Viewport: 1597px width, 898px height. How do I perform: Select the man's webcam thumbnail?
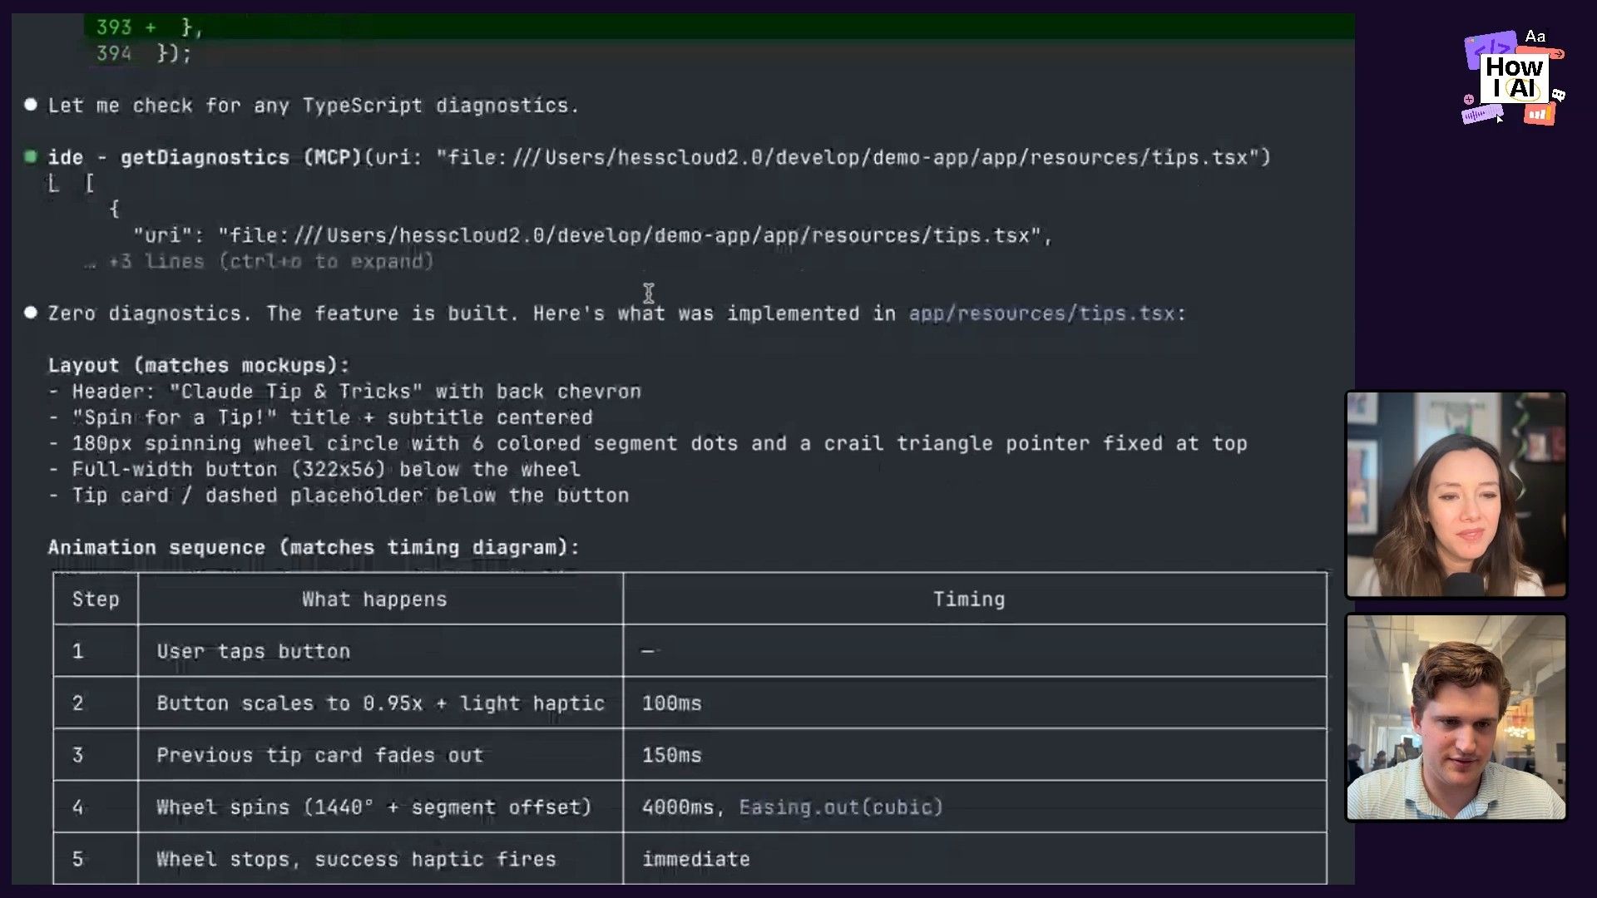pyautogui.click(x=1456, y=718)
